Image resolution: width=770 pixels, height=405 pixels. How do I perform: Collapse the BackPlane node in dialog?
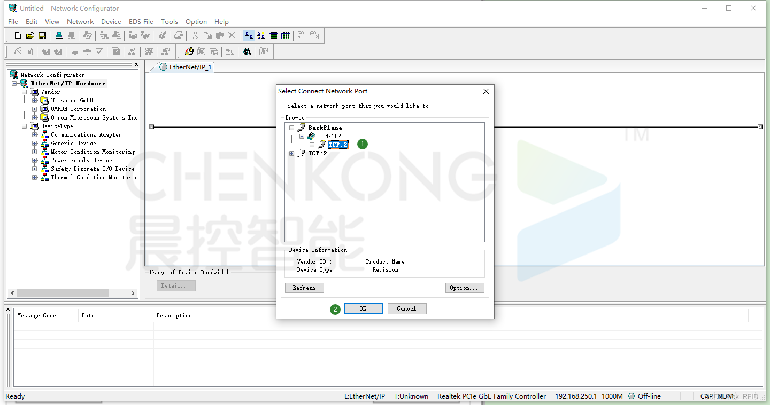[292, 128]
